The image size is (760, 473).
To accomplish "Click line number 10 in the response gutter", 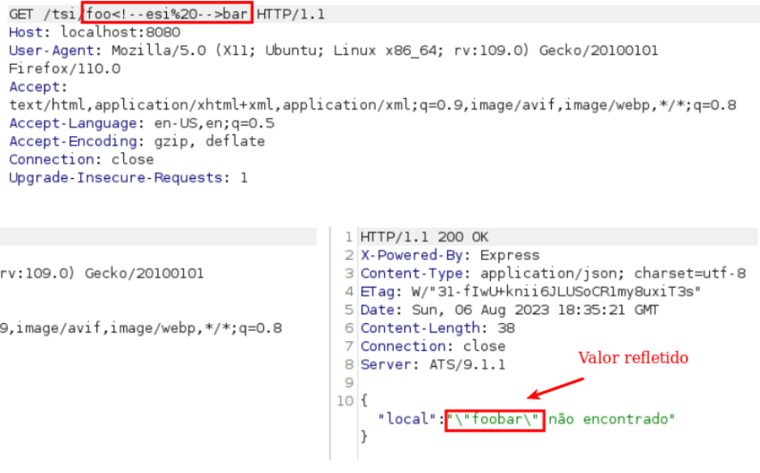I will [x=345, y=401].
